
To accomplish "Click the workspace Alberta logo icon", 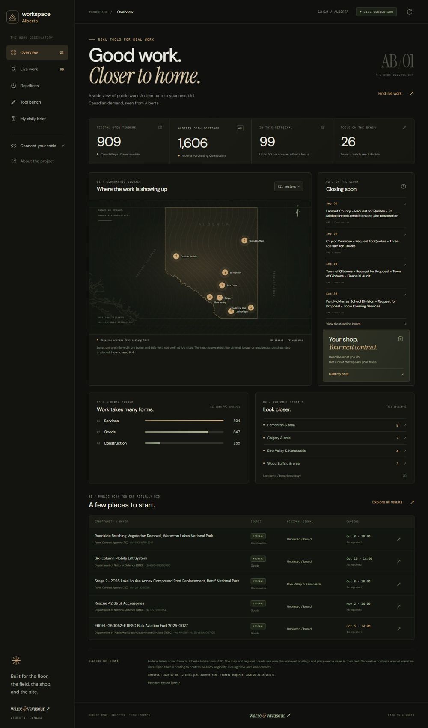I will click(x=12, y=17).
